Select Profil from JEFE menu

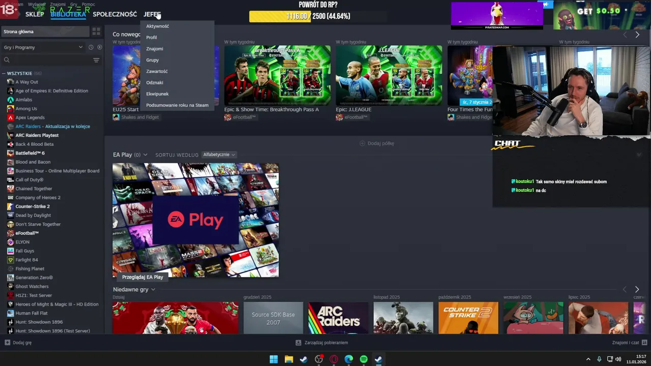pos(152,37)
